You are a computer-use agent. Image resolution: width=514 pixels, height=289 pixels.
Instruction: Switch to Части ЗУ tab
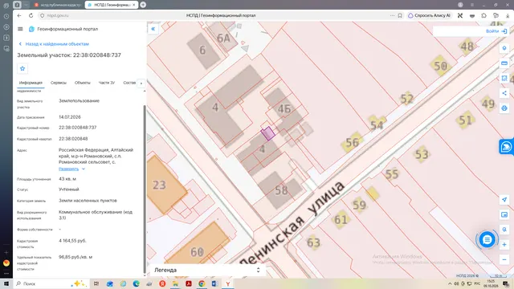(107, 83)
